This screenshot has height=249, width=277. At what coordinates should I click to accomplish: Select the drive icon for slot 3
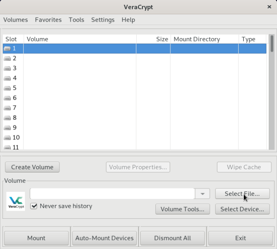coord(7,68)
